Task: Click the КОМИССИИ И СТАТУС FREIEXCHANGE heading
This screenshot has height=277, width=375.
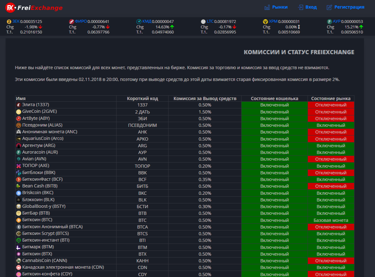Action: (x=299, y=52)
